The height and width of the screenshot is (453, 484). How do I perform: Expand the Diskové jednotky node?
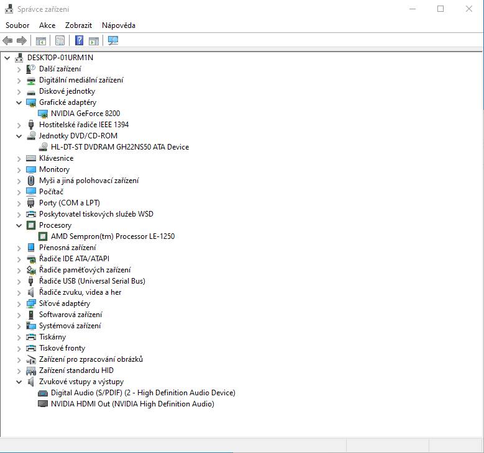[x=19, y=91]
